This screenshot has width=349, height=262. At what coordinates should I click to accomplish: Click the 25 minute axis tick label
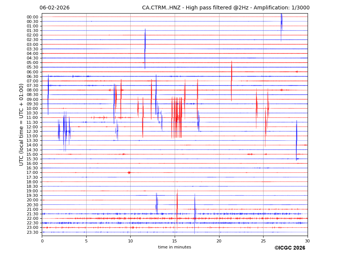click(263, 241)
